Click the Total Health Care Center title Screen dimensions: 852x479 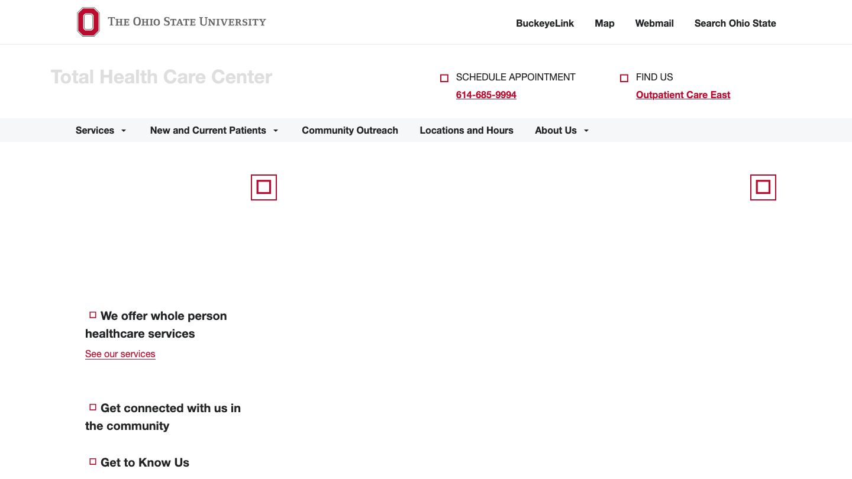[x=161, y=77]
